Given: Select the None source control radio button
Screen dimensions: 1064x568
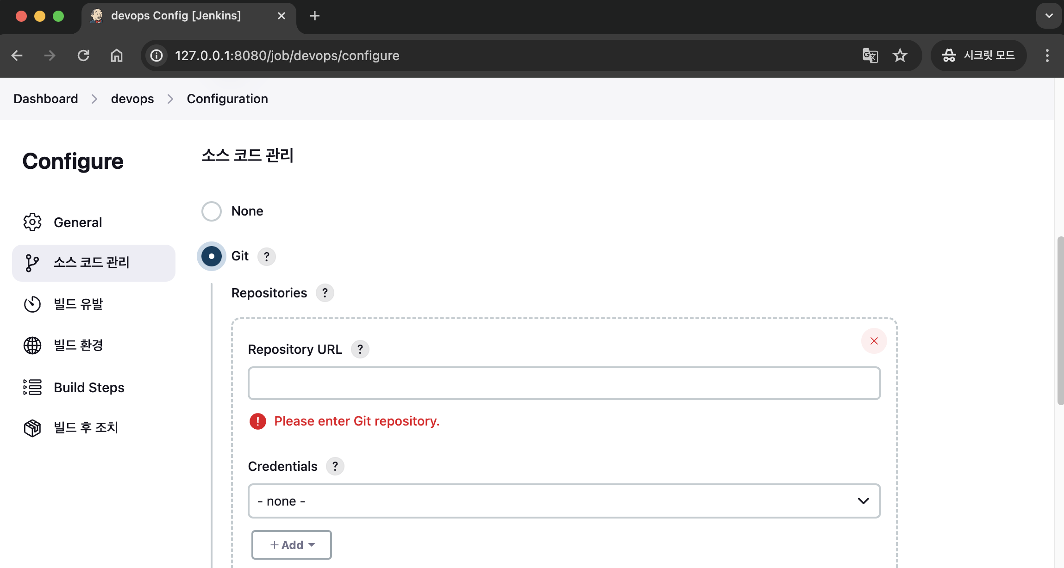Looking at the screenshot, I should (x=211, y=211).
